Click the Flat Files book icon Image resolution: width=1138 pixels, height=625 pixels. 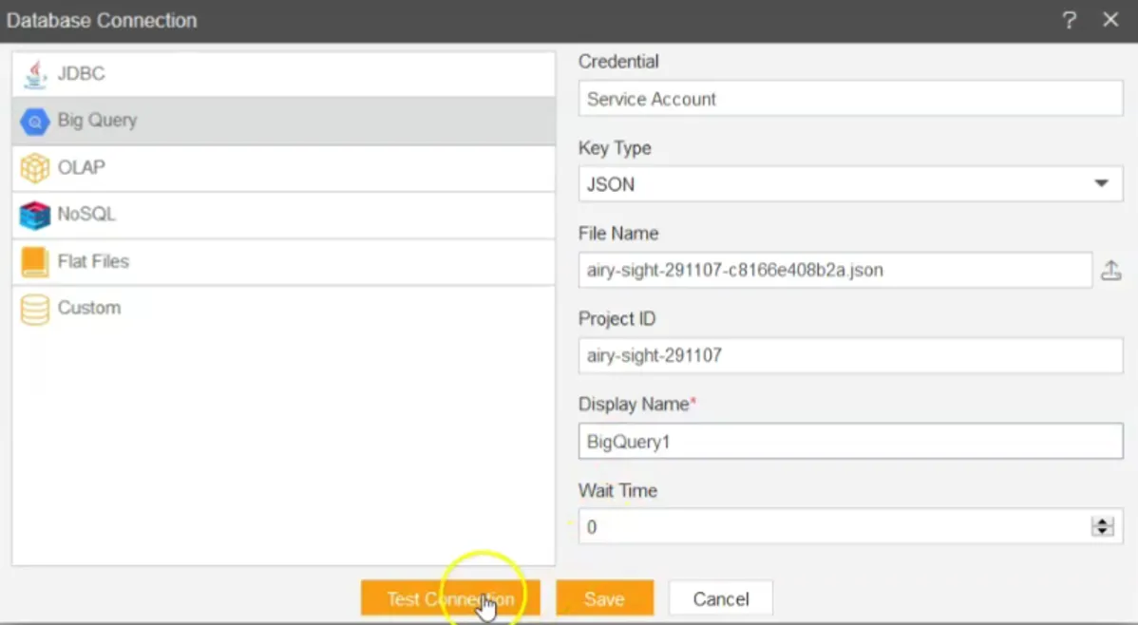coord(35,262)
